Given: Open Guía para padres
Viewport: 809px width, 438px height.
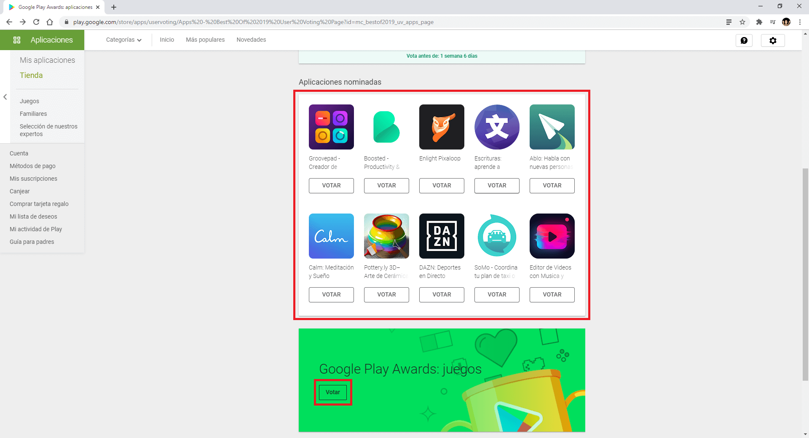Looking at the screenshot, I should tap(32, 242).
